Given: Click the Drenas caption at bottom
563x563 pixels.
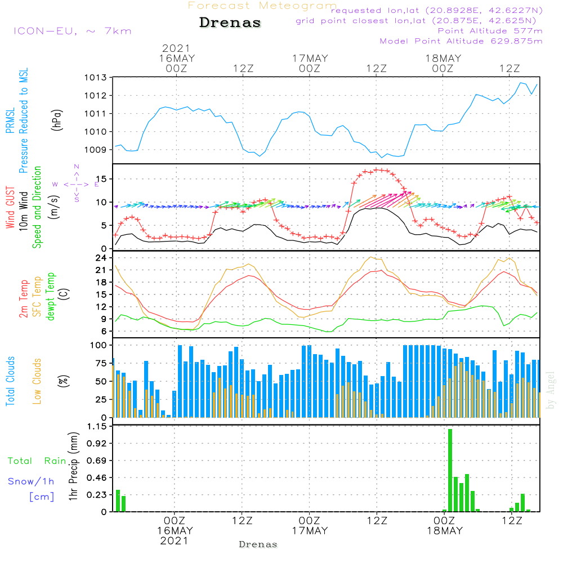Looking at the screenshot, I should (258, 544).
